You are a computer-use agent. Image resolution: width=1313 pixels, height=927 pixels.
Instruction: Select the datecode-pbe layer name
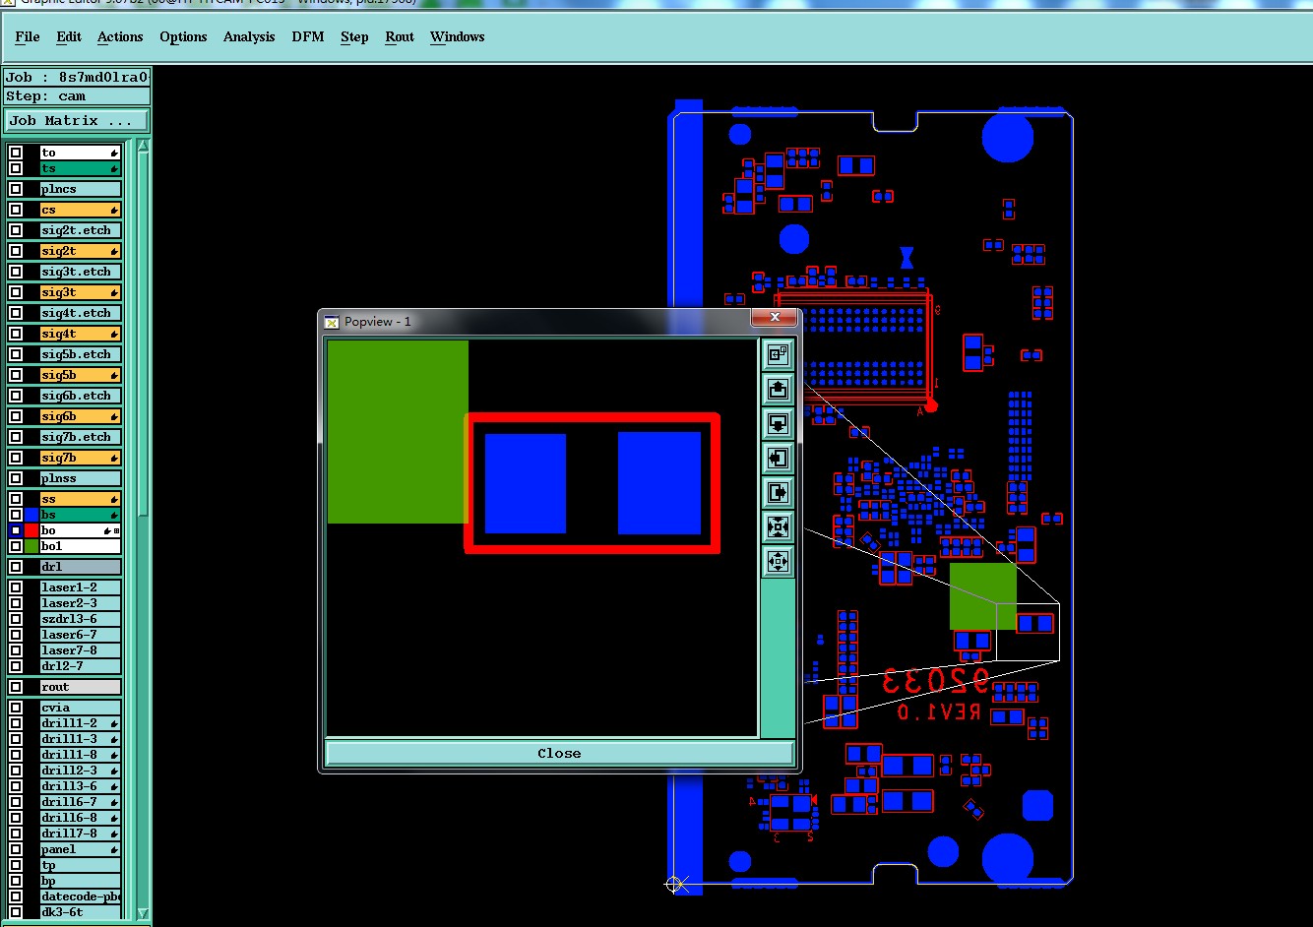80,896
